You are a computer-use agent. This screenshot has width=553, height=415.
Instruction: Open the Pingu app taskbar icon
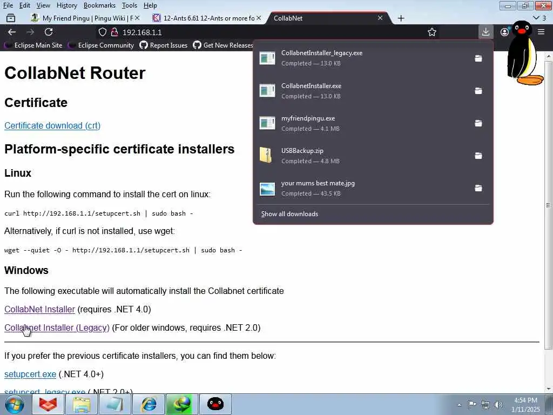(x=215, y=404)
